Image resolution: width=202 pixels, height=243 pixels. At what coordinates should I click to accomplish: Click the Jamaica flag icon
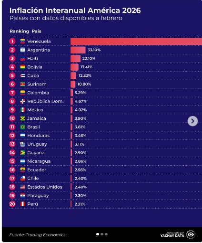click(22, 118)
